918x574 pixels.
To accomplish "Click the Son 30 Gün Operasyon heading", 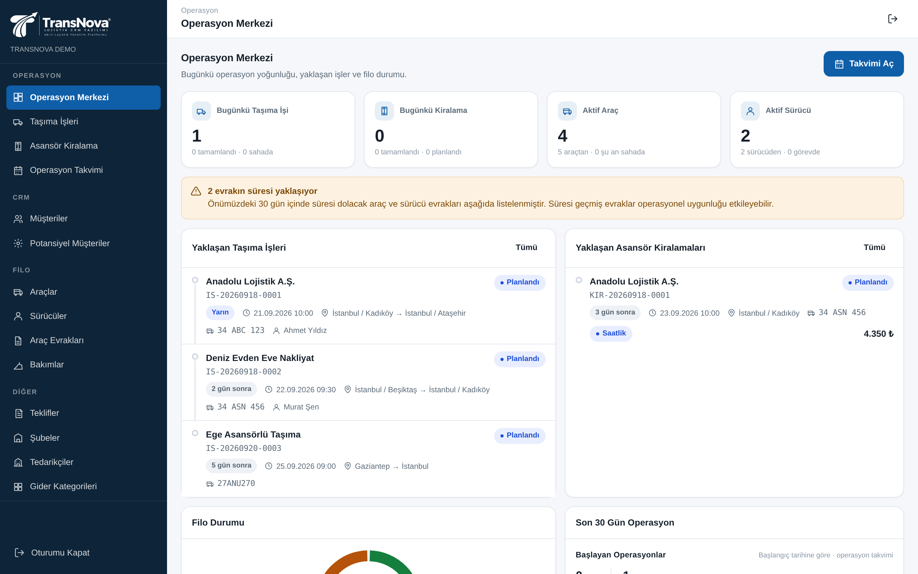I will coord(625,523).
